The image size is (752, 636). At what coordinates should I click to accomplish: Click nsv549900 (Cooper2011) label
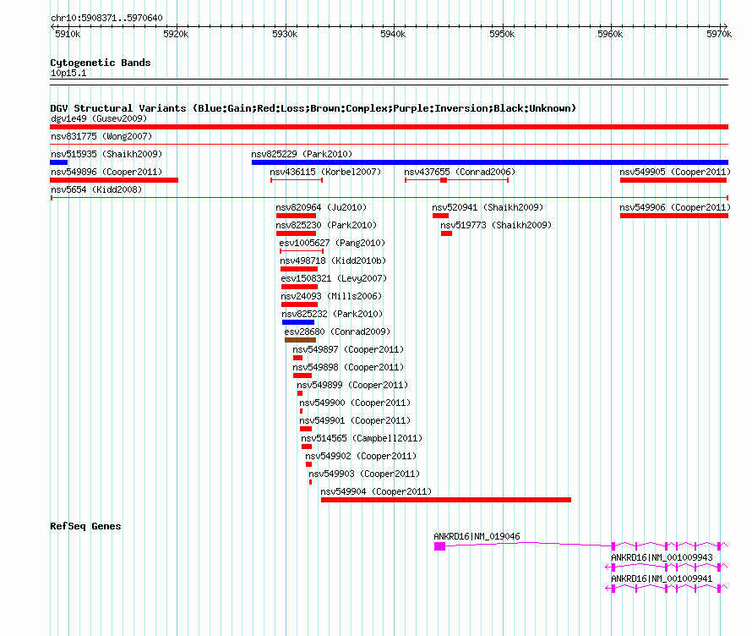coord(355,403)
